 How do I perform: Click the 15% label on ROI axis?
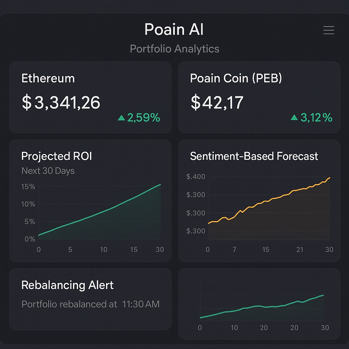point(28,187)
